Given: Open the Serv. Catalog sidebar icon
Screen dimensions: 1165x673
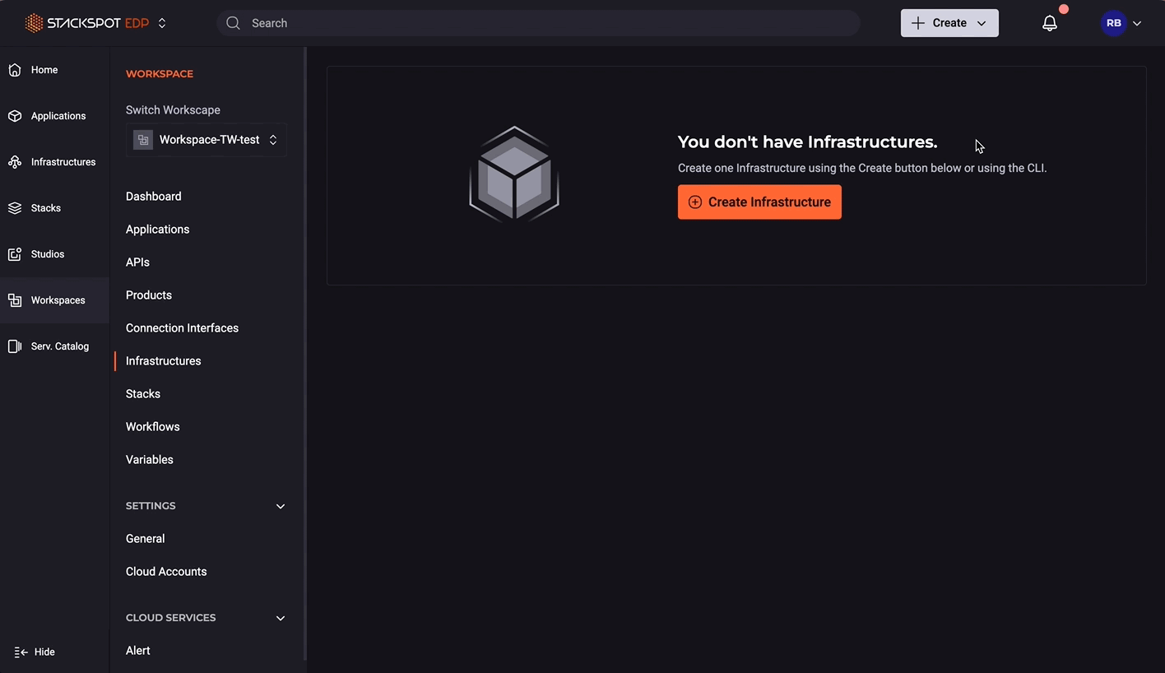Looking at the screenshot, I should pyautogui.click(x=15, y=346).
